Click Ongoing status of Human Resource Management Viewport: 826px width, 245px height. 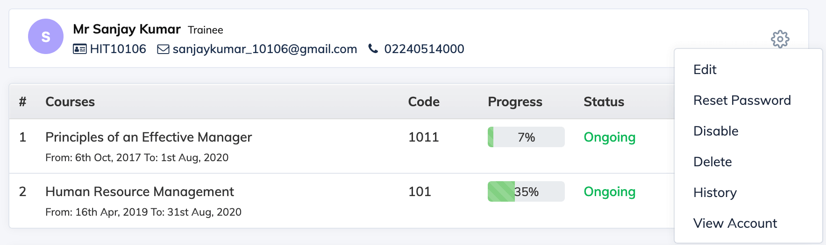(x=610, y=192)
